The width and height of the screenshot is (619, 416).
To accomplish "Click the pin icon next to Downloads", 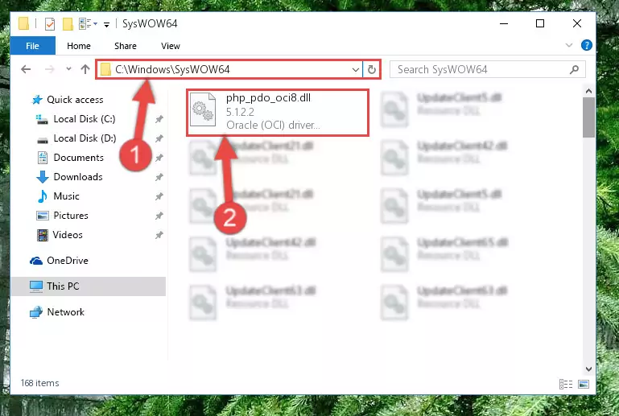I will (159, 177).
